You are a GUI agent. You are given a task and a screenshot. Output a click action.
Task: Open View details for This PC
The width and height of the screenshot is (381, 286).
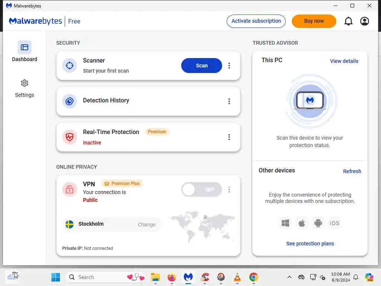pos(344,61)
